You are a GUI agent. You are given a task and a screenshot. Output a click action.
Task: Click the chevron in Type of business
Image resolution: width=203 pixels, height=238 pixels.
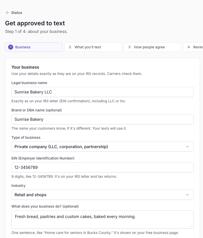[x=188, y=147]
